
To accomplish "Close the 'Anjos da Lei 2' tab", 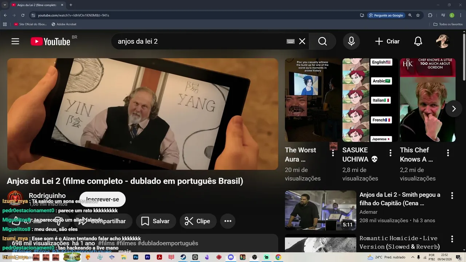I will (x=62, y=5).
